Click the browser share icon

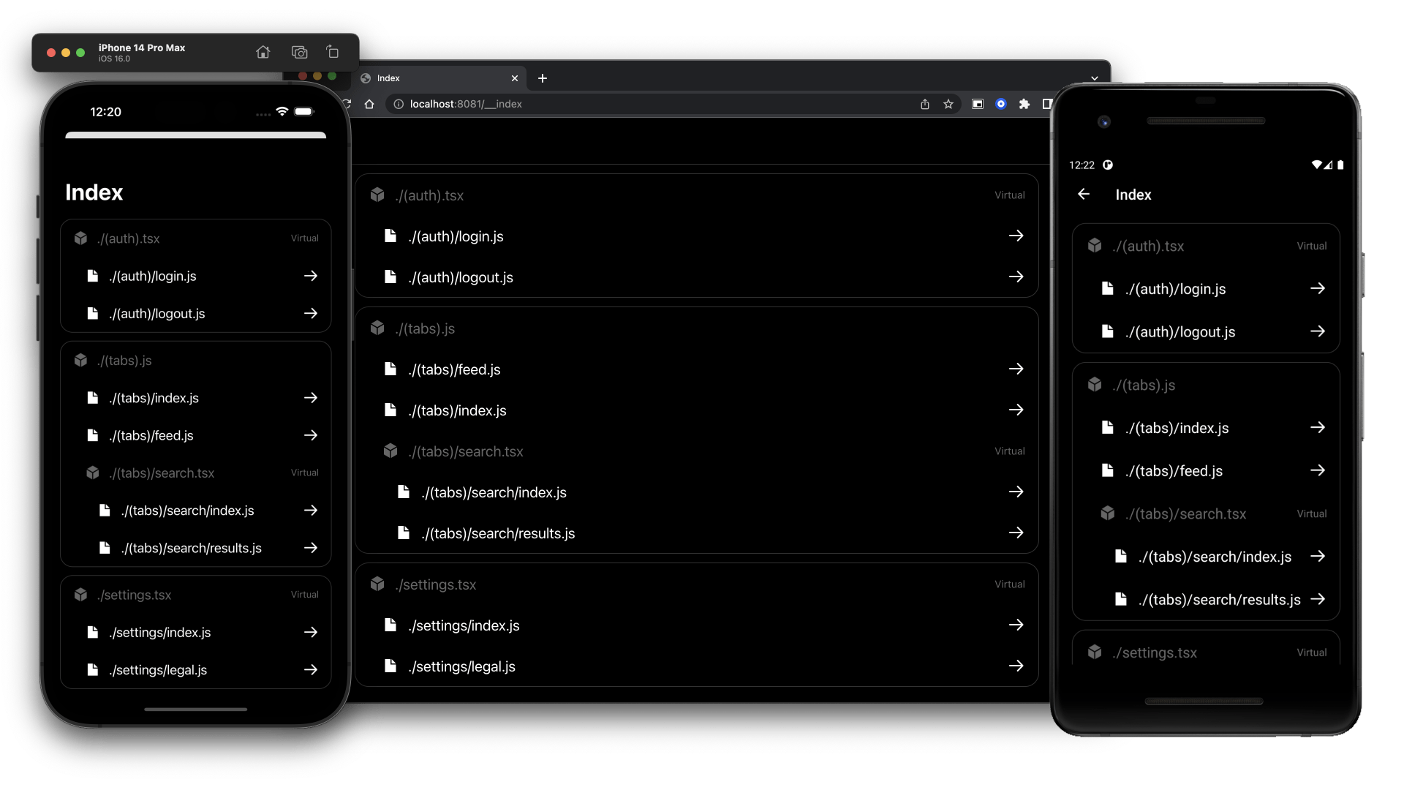(925, 104)
